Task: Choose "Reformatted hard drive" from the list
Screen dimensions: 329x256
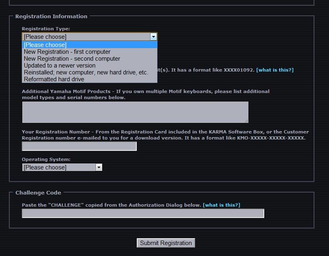Action: pyautogui.click(x=54, y=79)
